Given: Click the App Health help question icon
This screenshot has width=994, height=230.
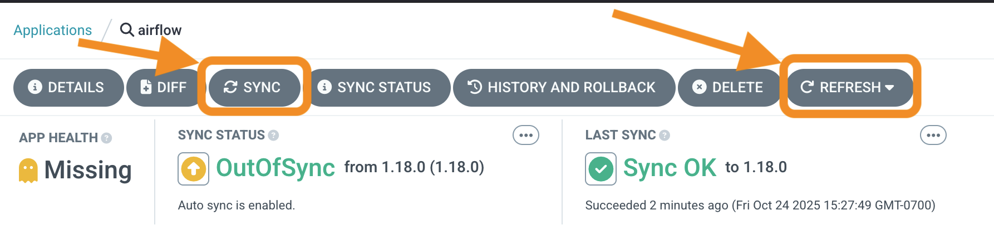Looking at the screenshot, I should [x=106, y=138].
